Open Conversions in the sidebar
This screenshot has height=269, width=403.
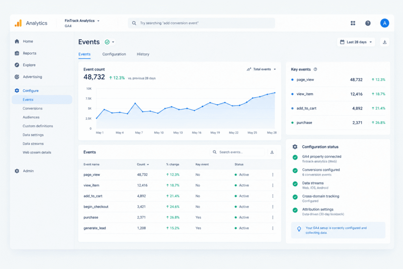pyautogui.click(x=32, y=109)
